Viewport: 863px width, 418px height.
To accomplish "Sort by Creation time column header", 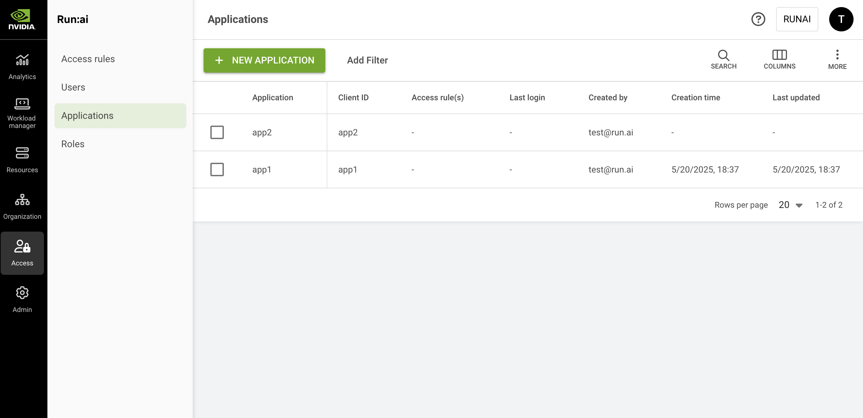I will pyautogui.click(x=696, y=98).
